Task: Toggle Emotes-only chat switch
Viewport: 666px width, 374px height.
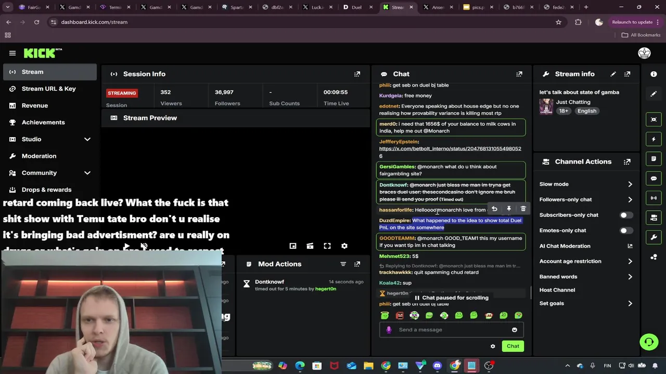Action: pyautogui.click(x=626, y=231)
